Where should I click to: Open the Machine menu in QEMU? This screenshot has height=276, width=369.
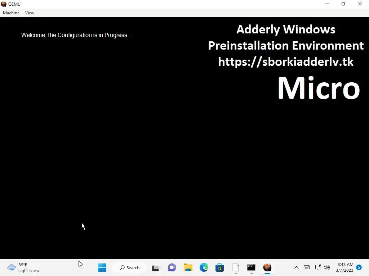click(11, 13)
